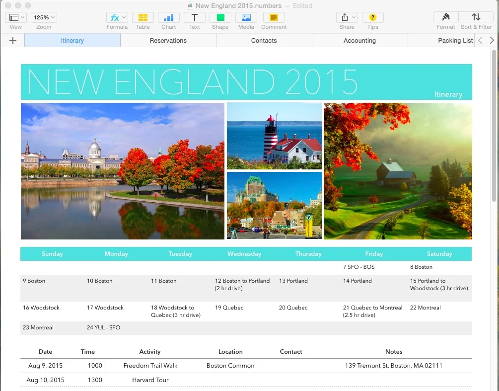Screen dimensions: 499x391
Task: Select the autumn farm road photo
Action: [398, 171]
